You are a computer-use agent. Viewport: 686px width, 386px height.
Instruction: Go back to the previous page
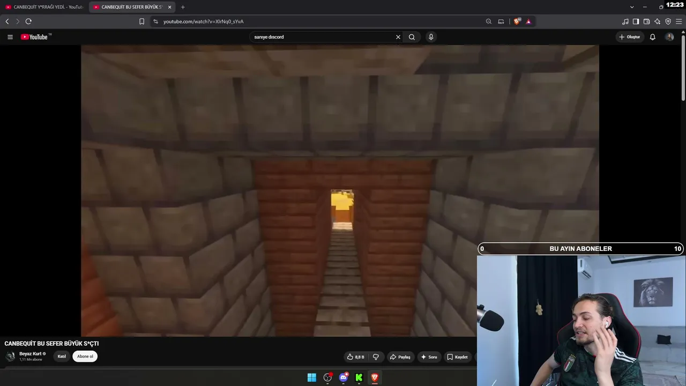coord(7,21)
